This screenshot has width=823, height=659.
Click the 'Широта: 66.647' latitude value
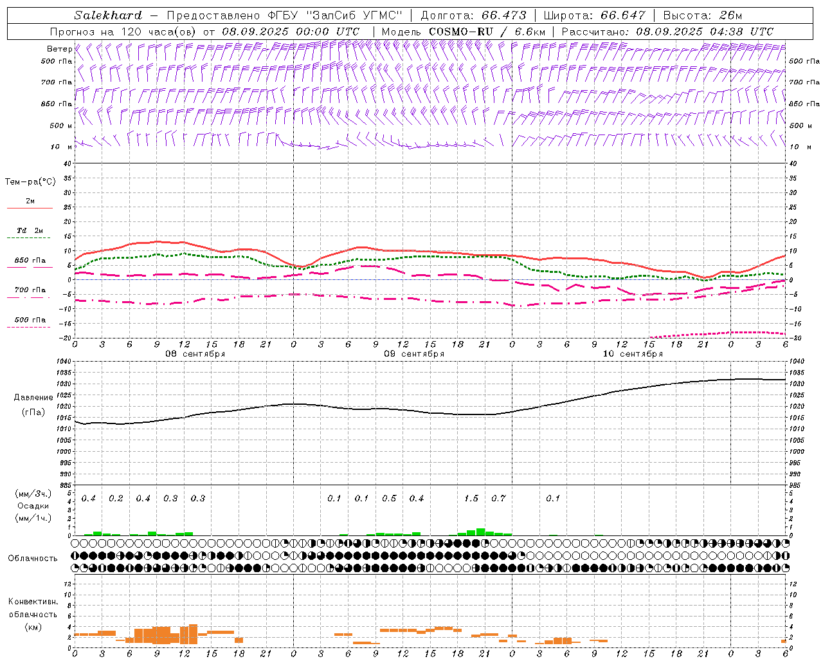pyautogui.click(x=595, y=15)
